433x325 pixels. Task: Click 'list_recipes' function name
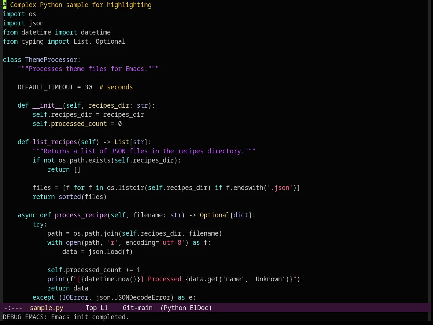click(55, 142)
